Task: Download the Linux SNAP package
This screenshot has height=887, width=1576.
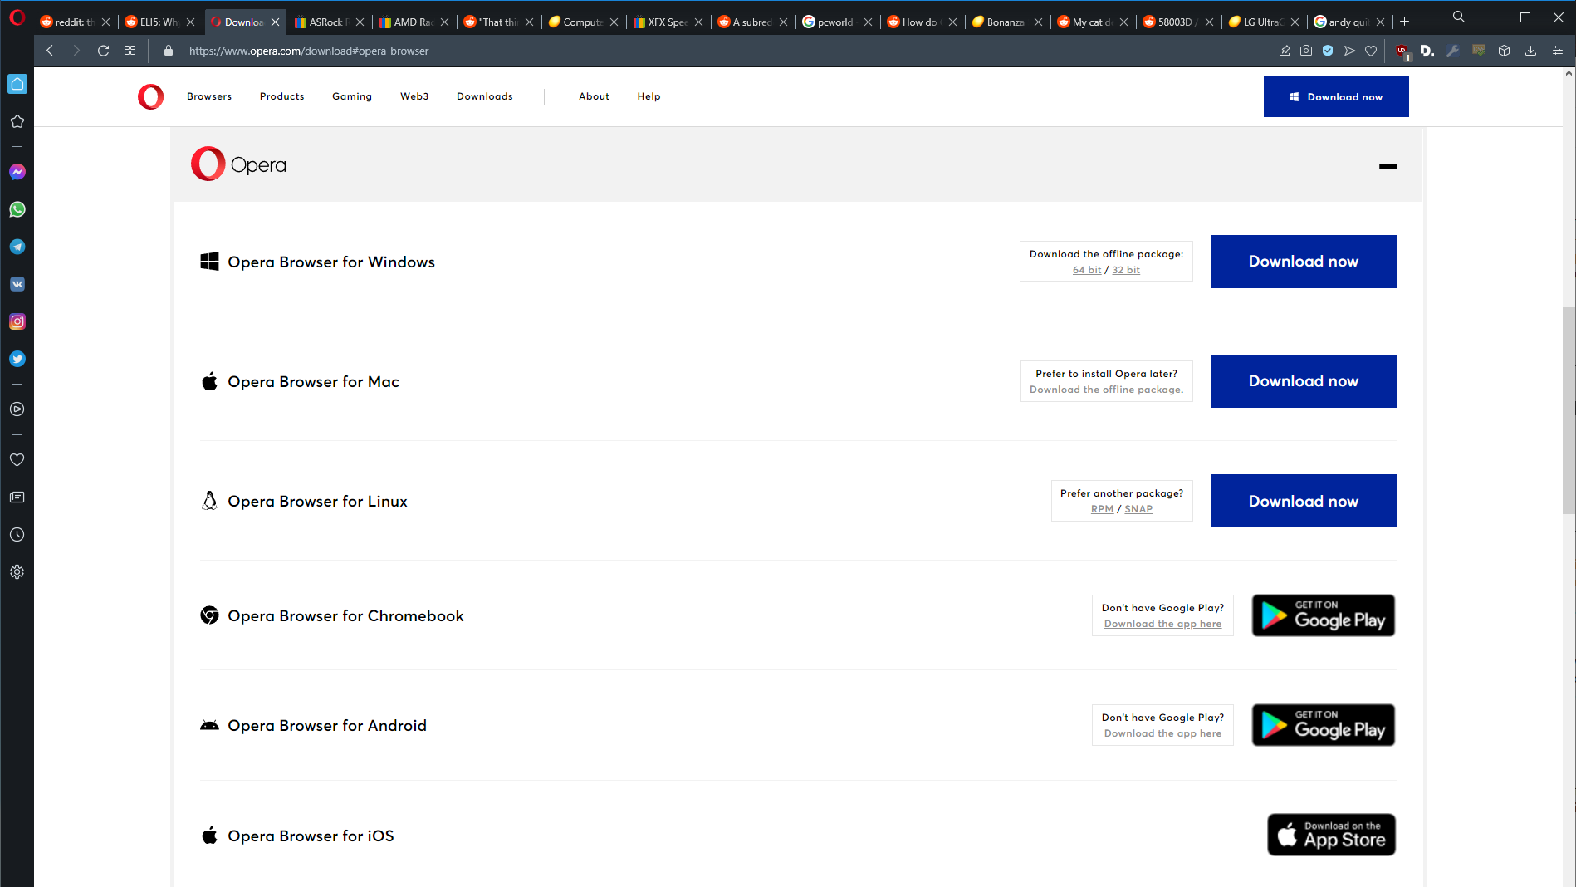Action: [1138, 509]
